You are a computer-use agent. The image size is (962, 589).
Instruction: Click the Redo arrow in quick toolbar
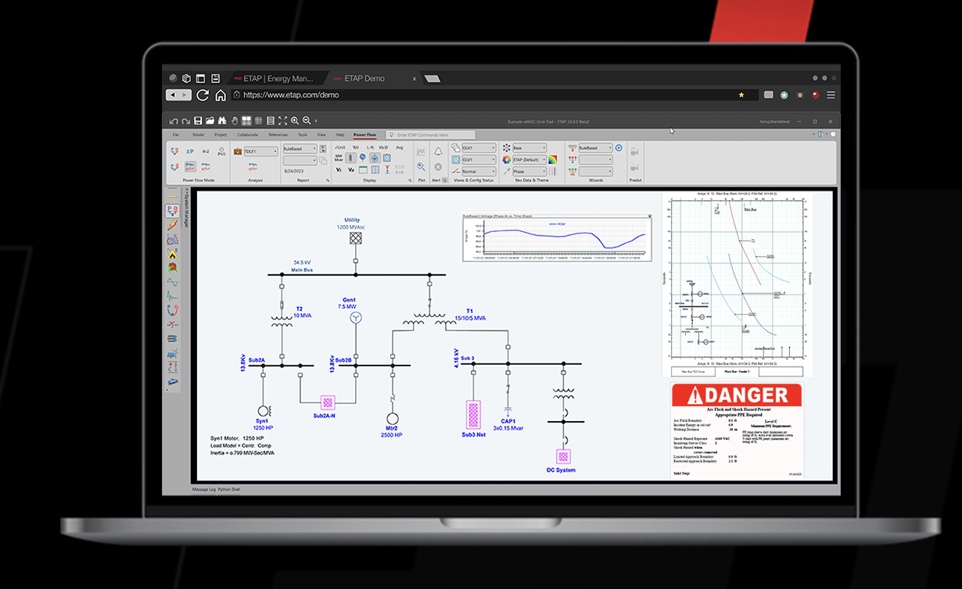(185, 120)
